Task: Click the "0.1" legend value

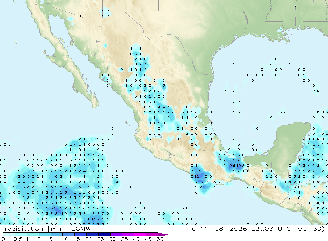Action: [x=6, y=239]
